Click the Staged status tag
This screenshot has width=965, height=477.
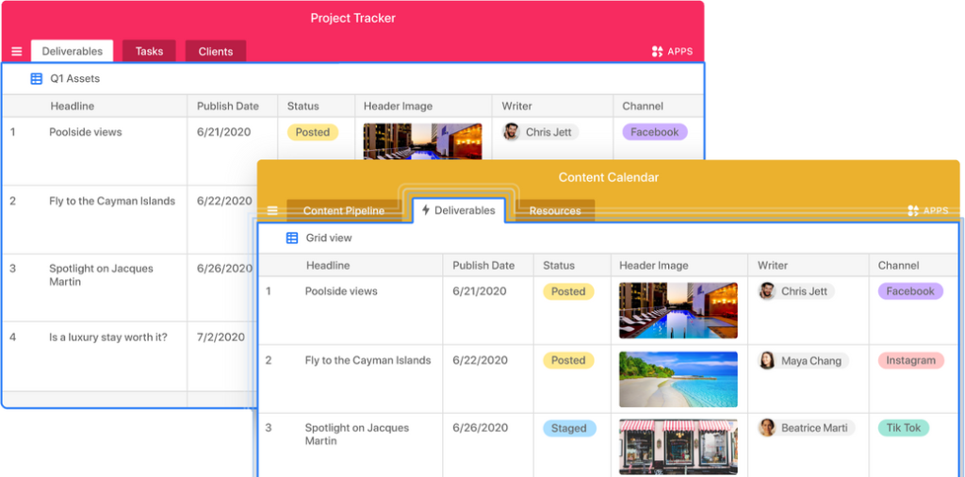(569, 428)
